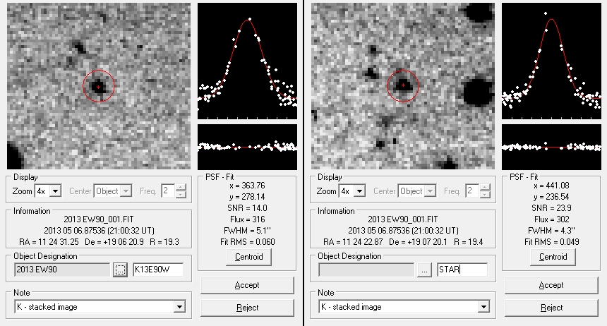Accept the STAR measurement
Screen dimensions: 607x326
pos(551,285)
